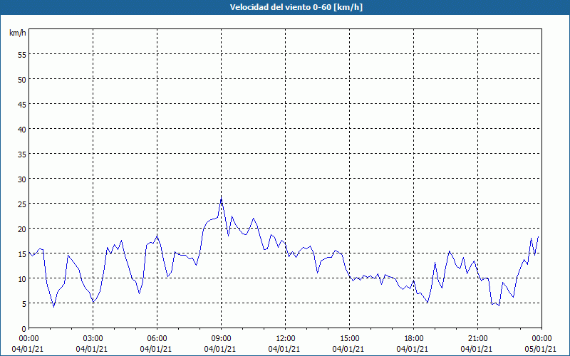Screen dimensions: 570x356
Task: Click the y-axis value 40
Action: point(22,130)
